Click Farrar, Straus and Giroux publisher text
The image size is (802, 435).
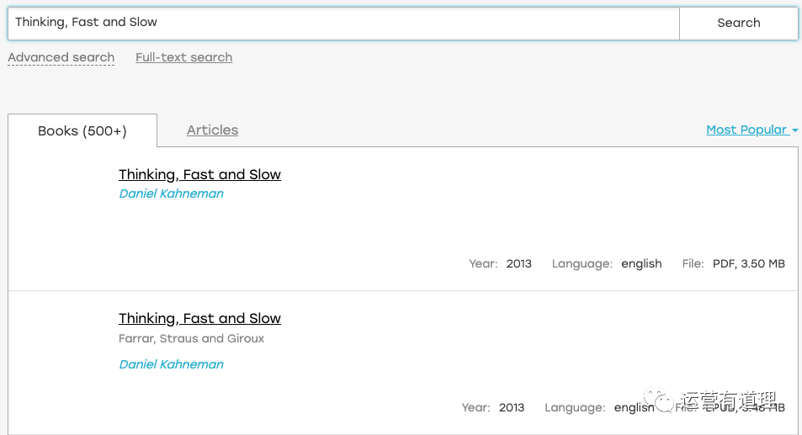[191, 338]
